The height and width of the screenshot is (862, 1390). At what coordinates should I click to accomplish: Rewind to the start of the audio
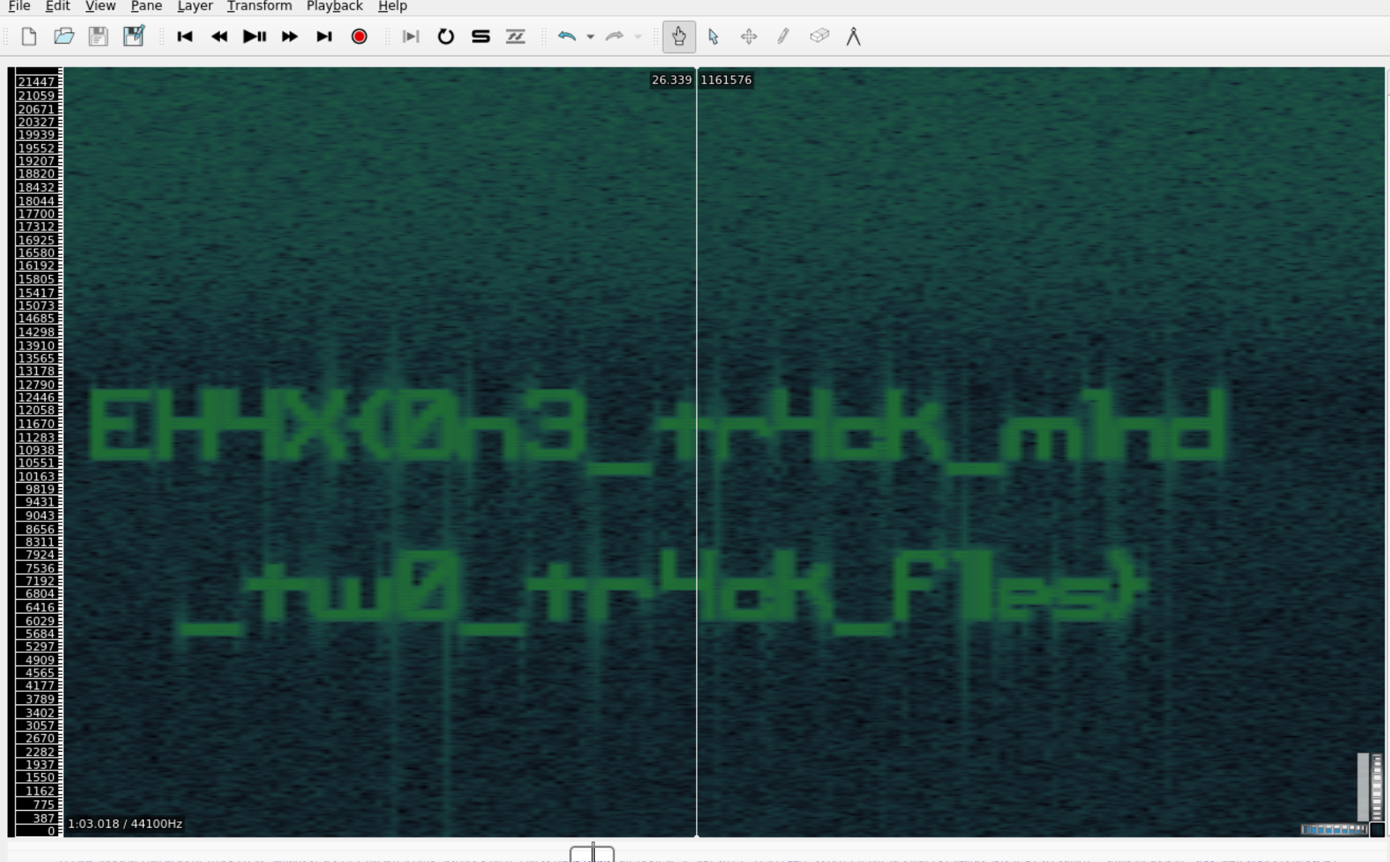pyautogui.click(x=185, y=37)
